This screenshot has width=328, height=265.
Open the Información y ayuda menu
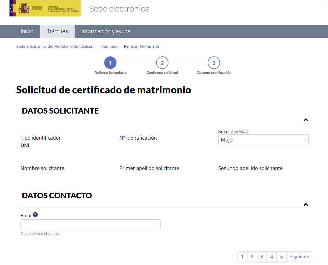coord(105,31)
